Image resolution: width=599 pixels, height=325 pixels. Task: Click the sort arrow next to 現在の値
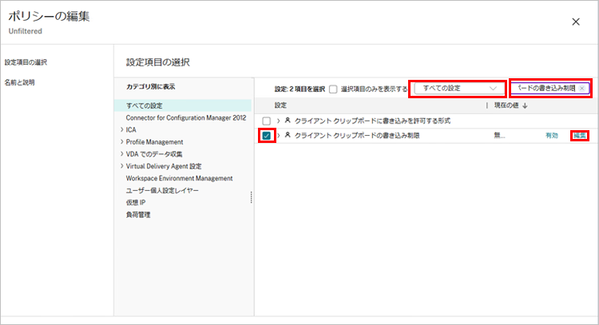(525, 105)
